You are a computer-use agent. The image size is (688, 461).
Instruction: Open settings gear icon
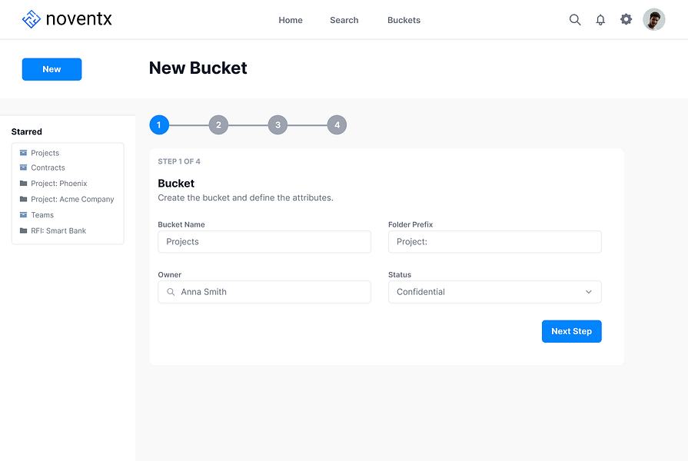627,19
